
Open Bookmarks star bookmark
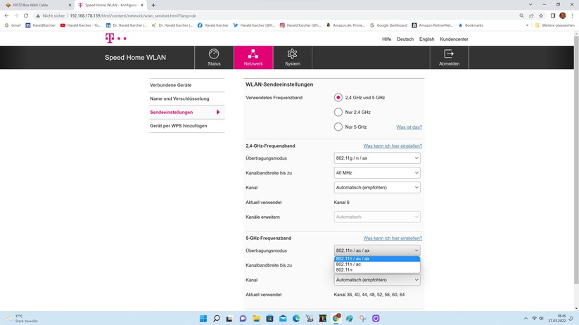click(x=471, y=25)
